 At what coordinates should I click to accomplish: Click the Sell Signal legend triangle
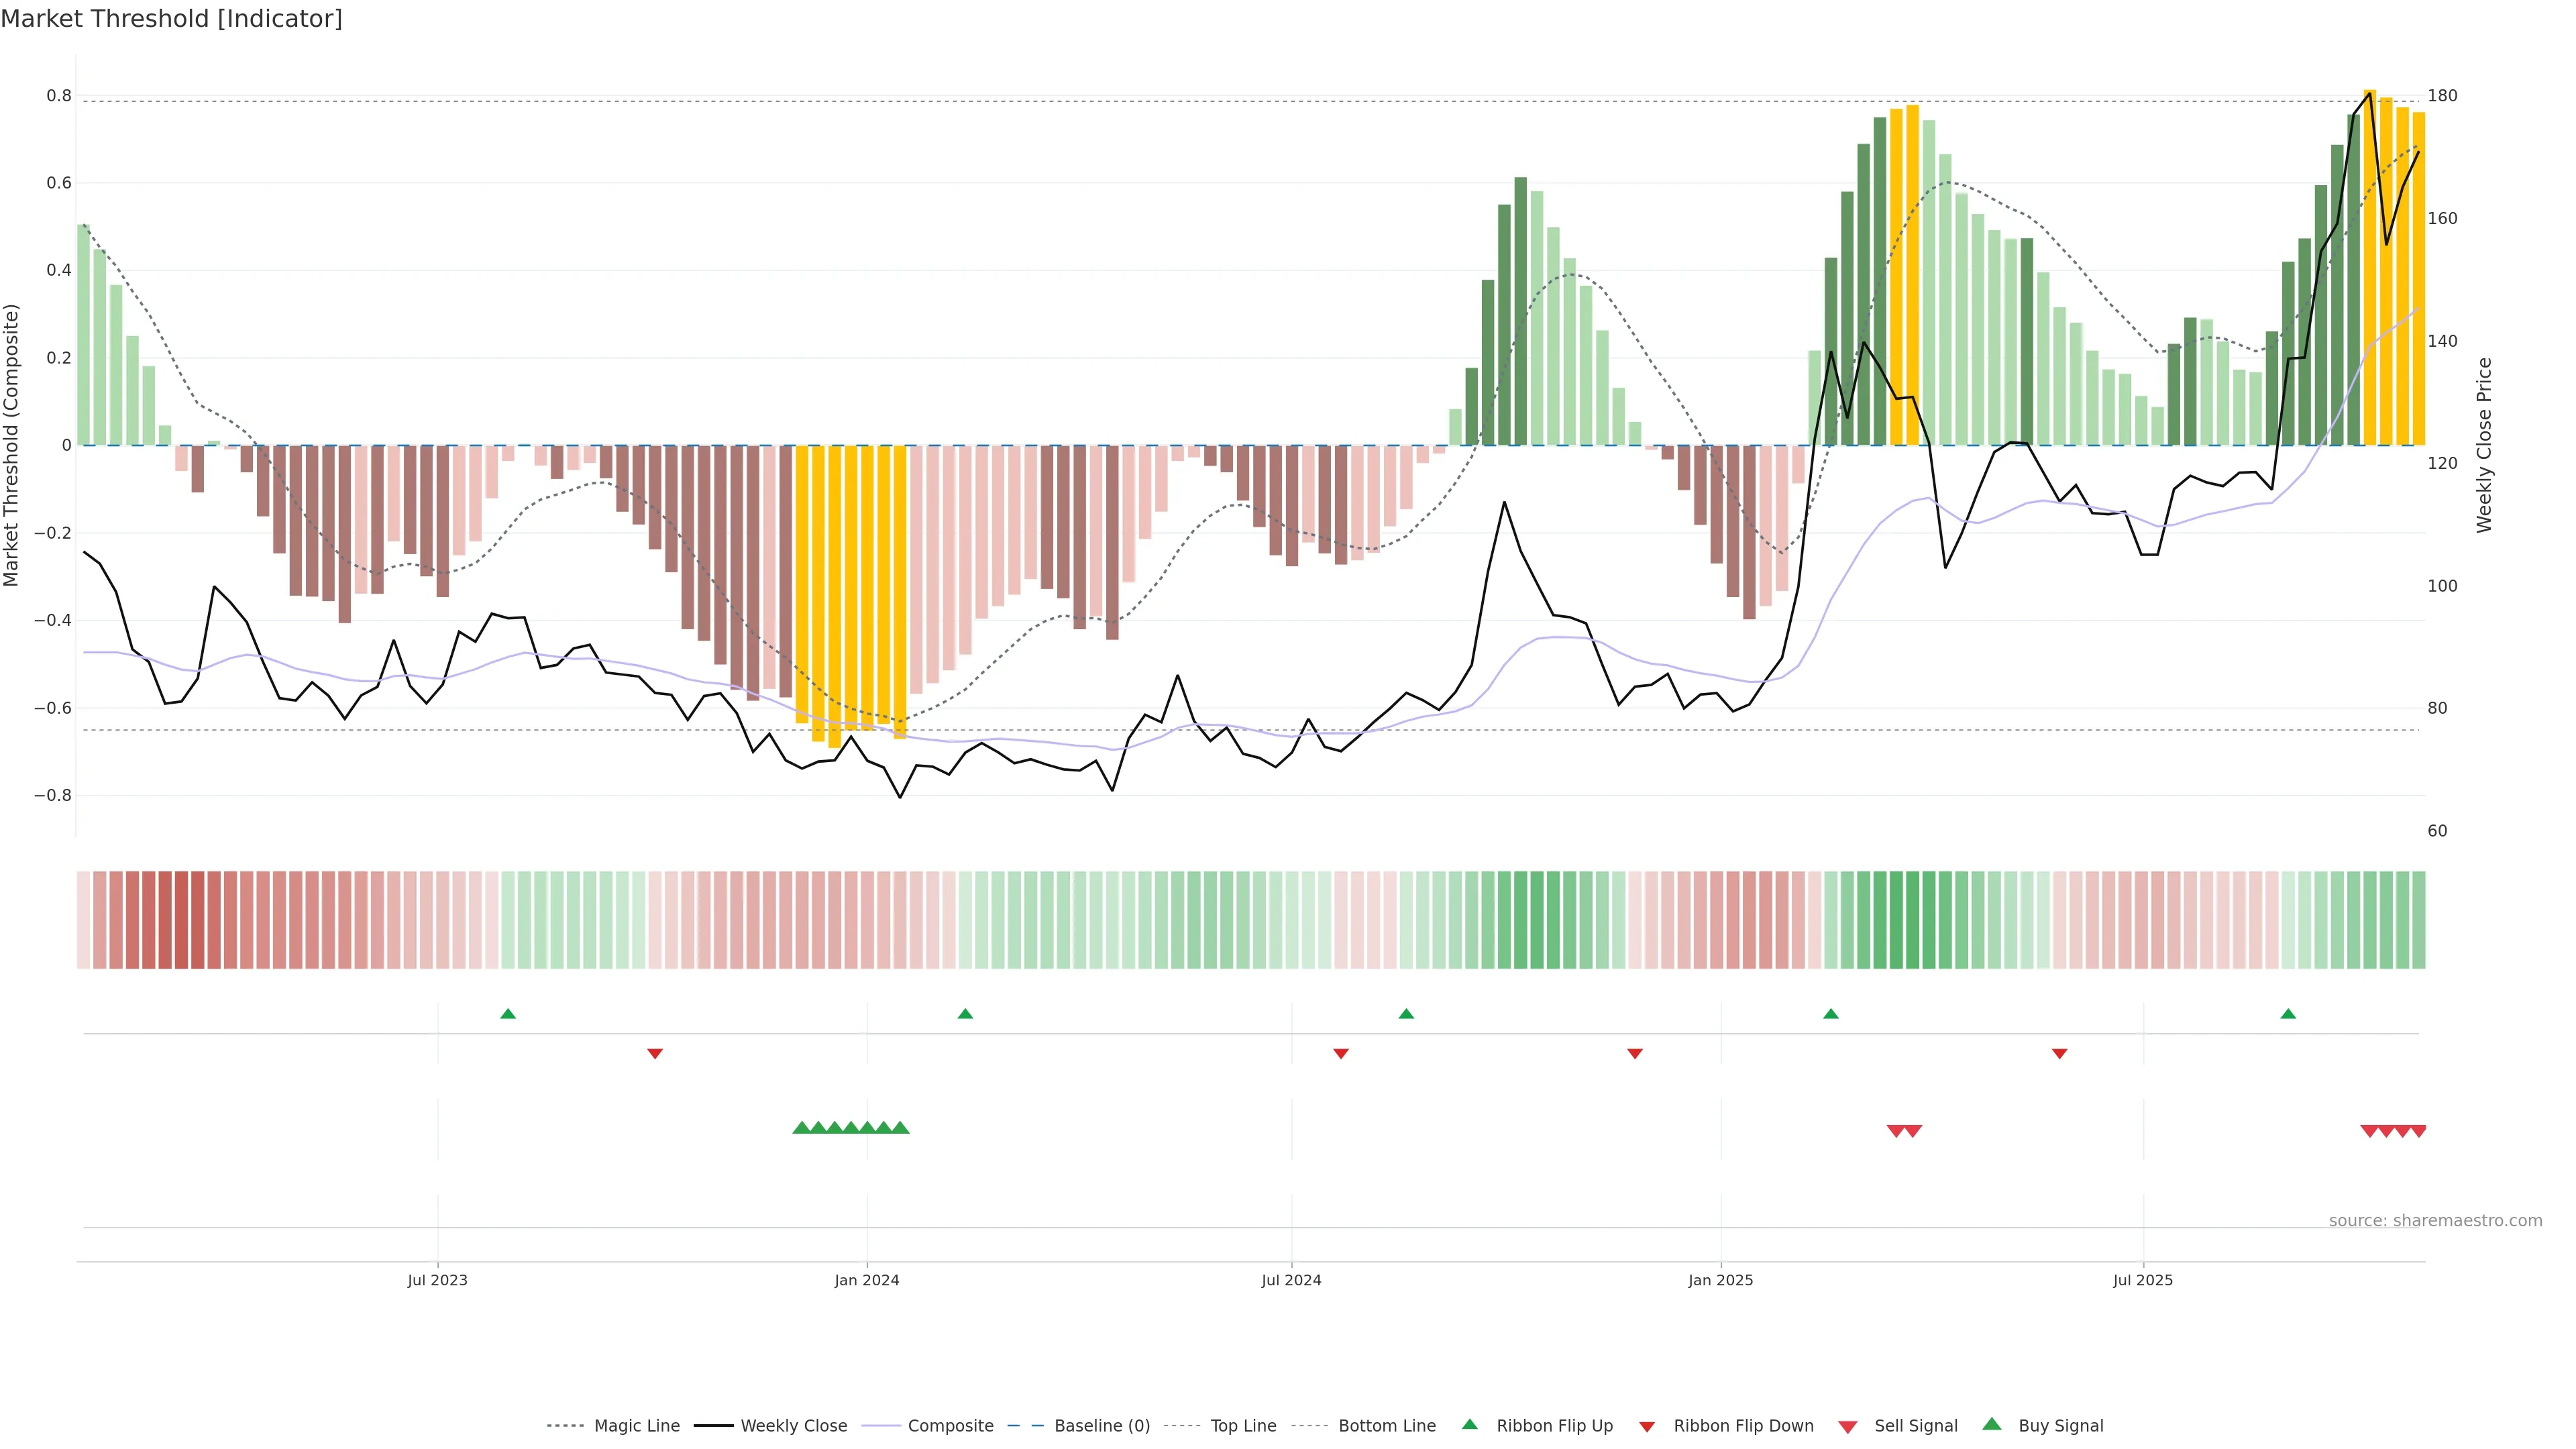tap(1848, 1426)
